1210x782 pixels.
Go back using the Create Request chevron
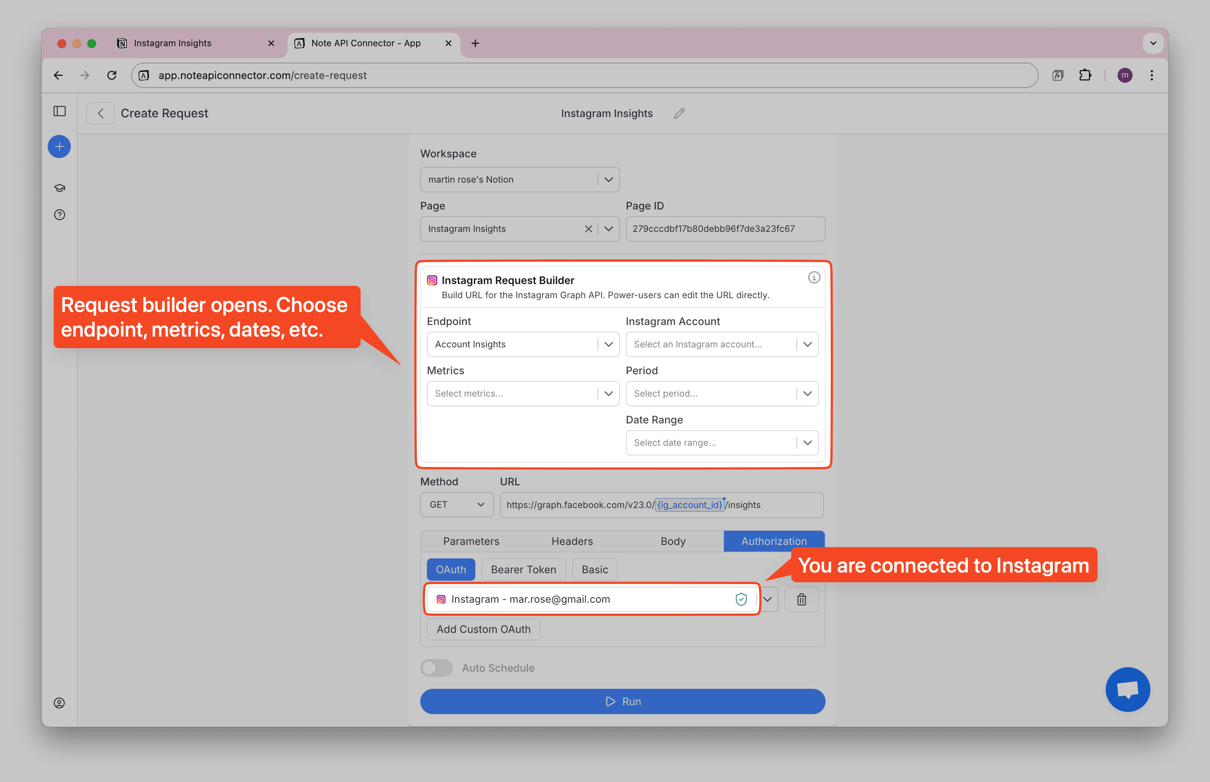pyautogui.click(x=101, y=113)
